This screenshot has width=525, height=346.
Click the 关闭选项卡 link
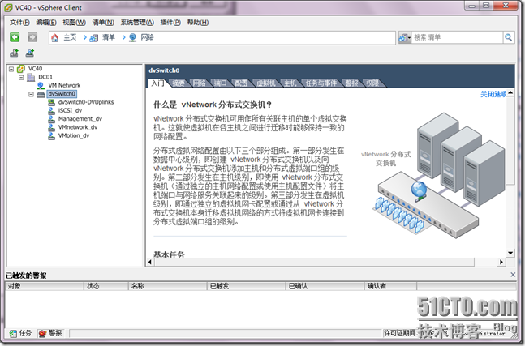click(x=493, y=94)
